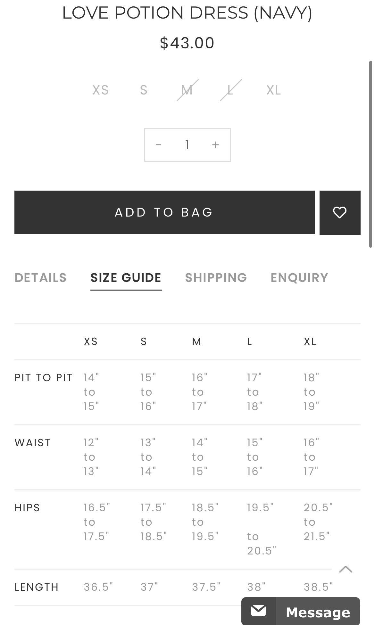Click the quantity number field
Viewport: 375px width, 625px height.
click(187, 145)
